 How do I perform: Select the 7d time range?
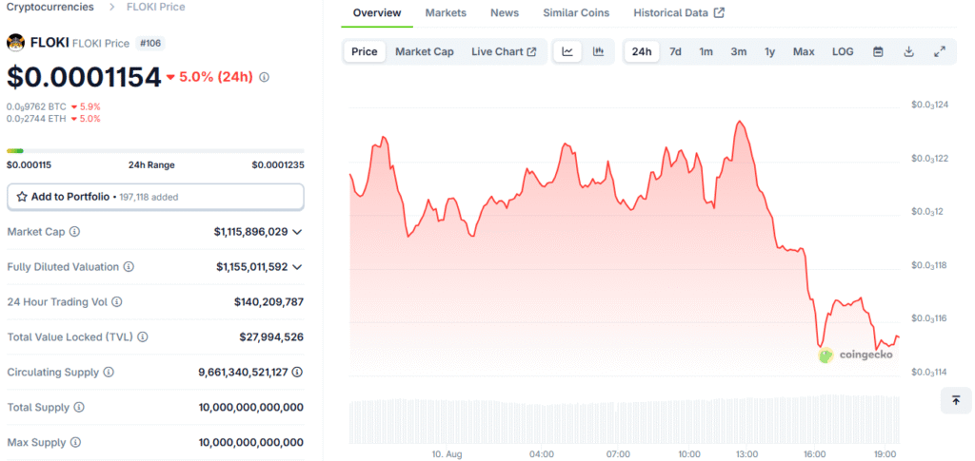[675, 51]
